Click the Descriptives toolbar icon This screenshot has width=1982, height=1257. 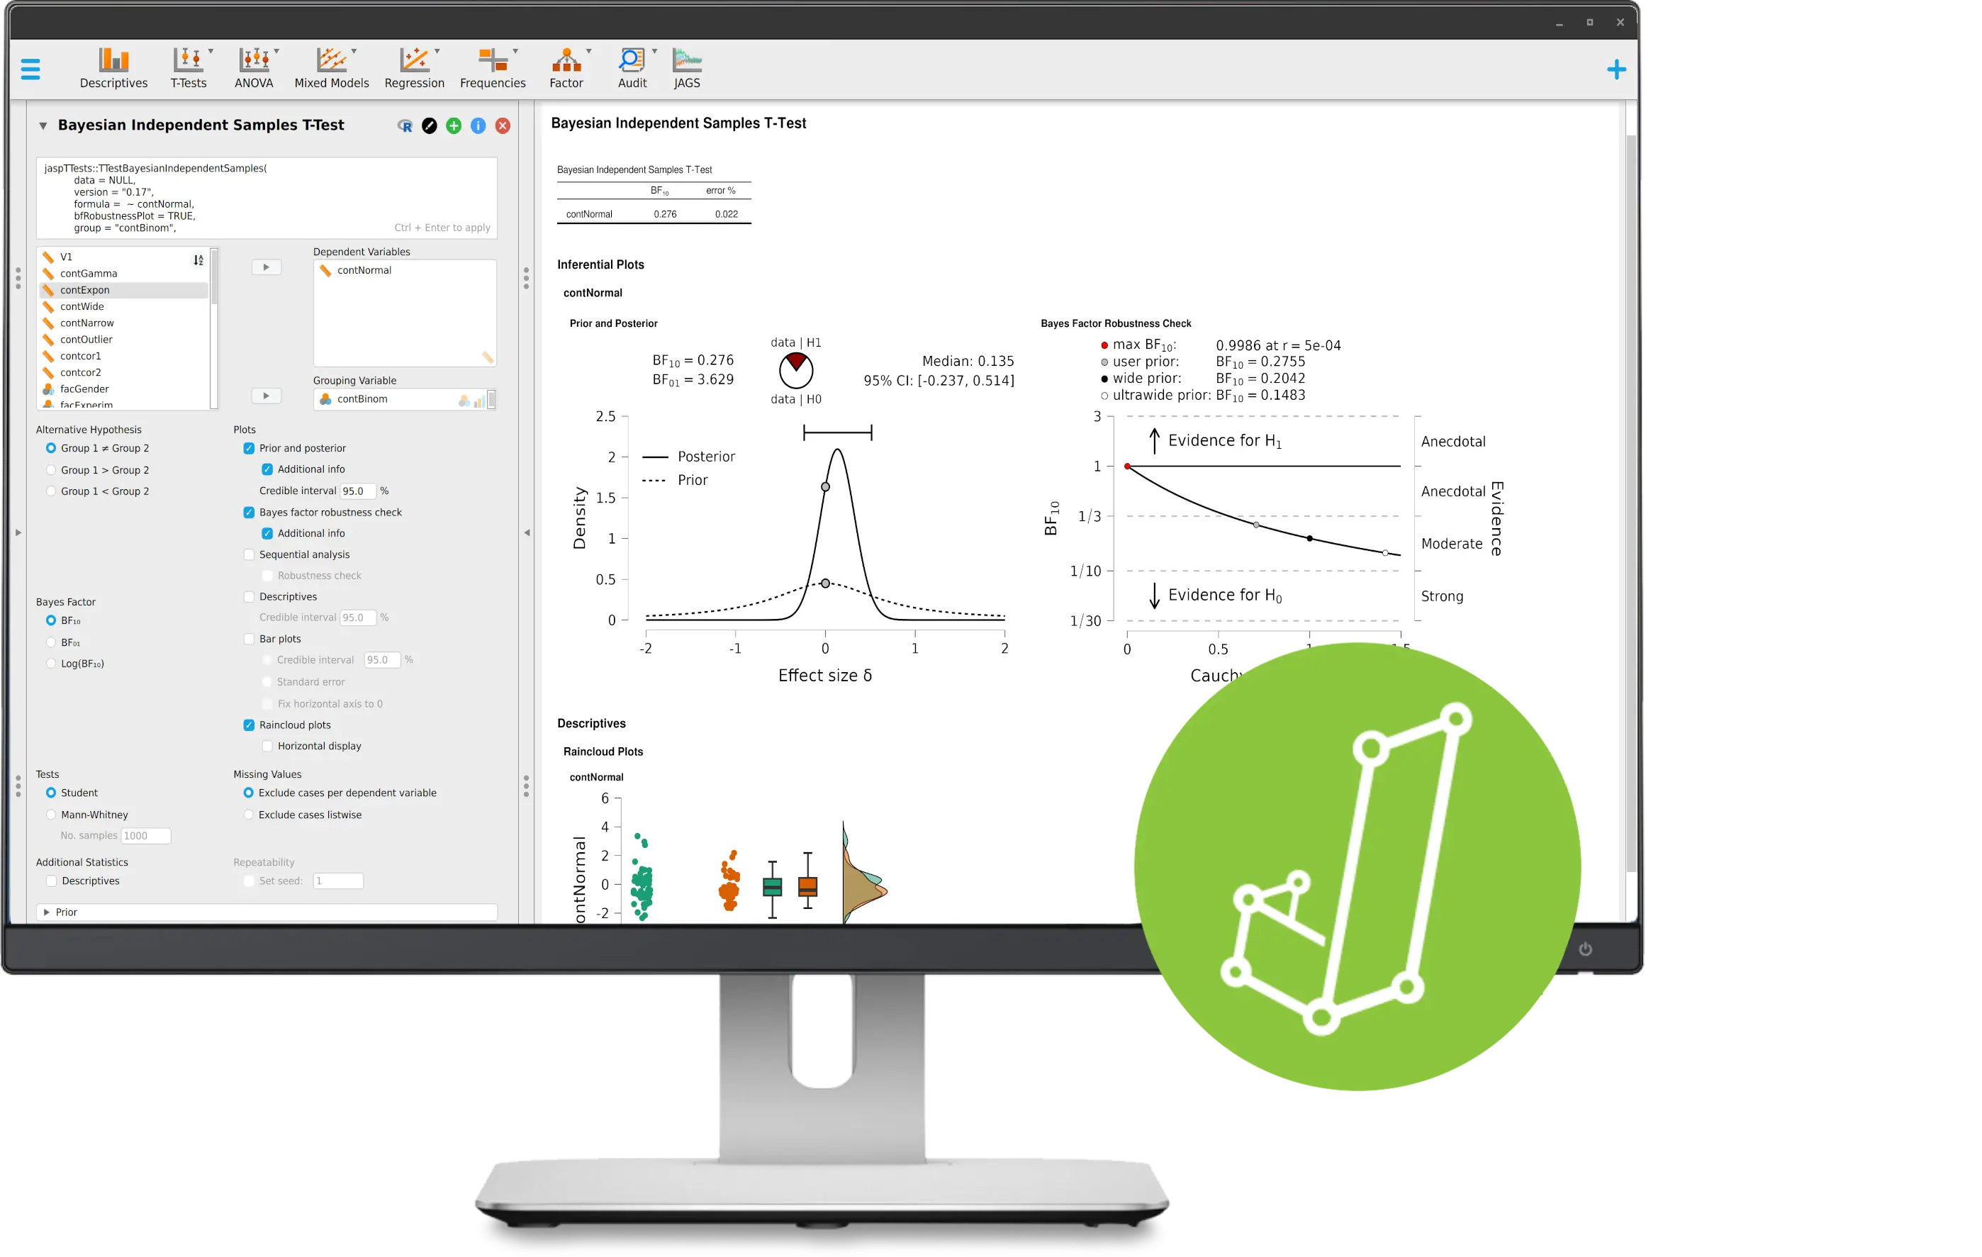pyautogui.click(x=114, y=67)
